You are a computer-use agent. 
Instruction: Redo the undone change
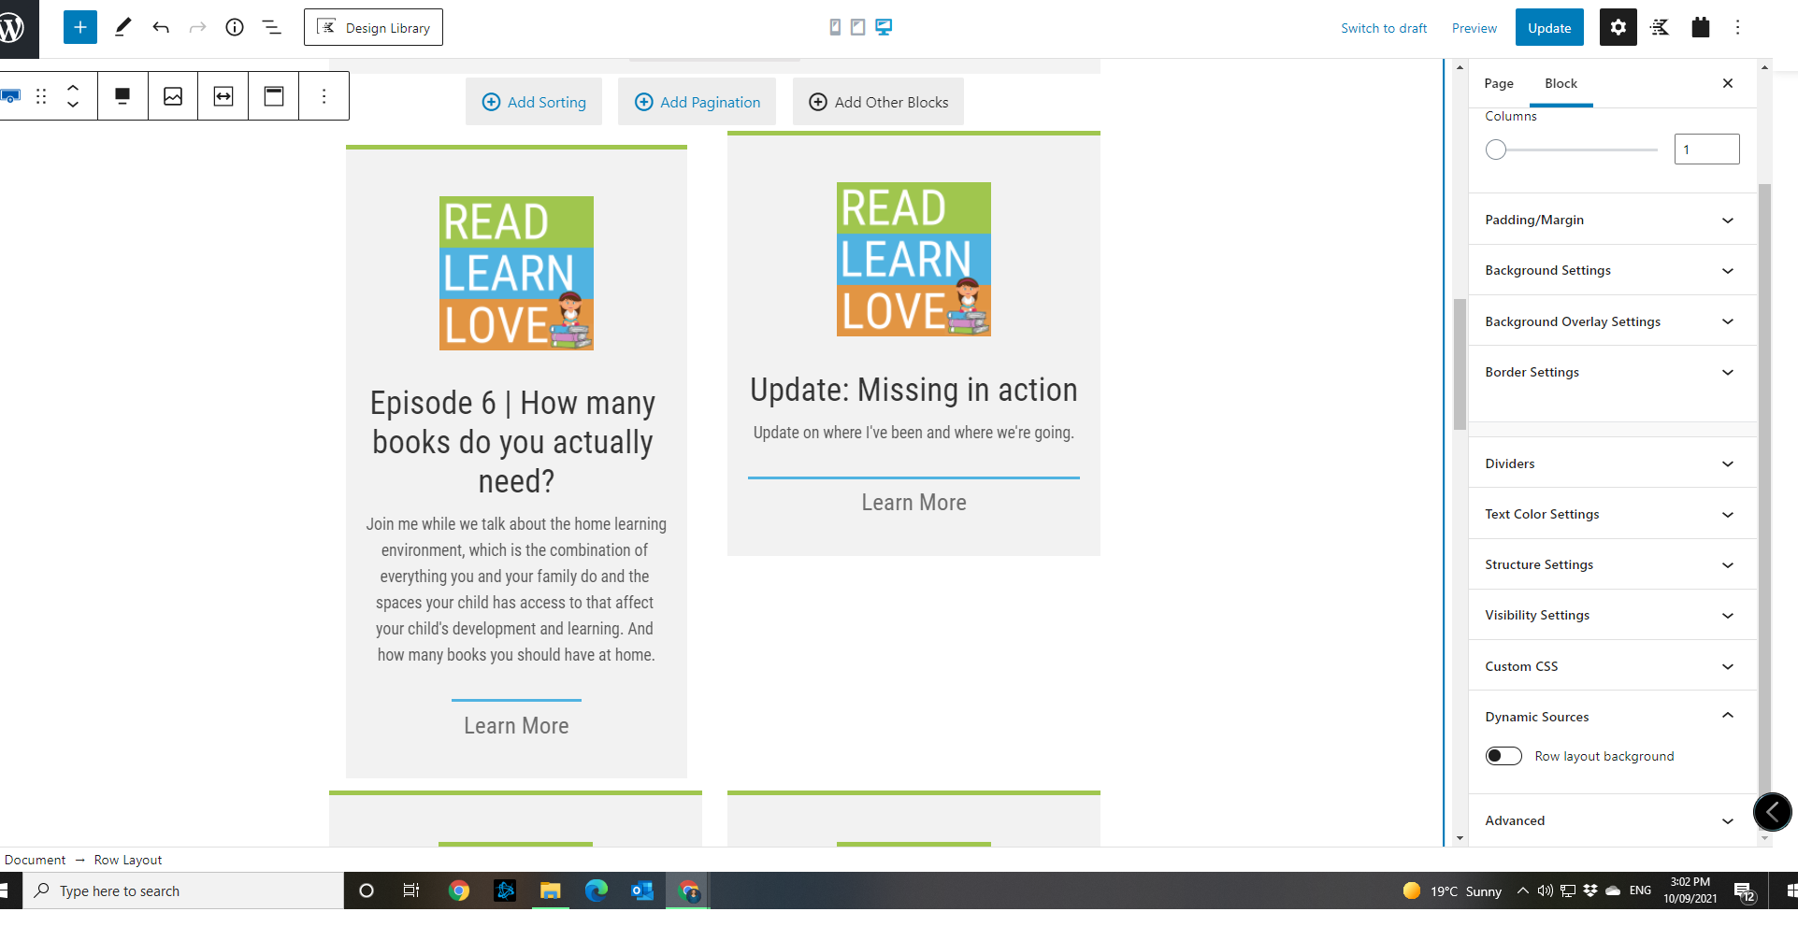197,28
